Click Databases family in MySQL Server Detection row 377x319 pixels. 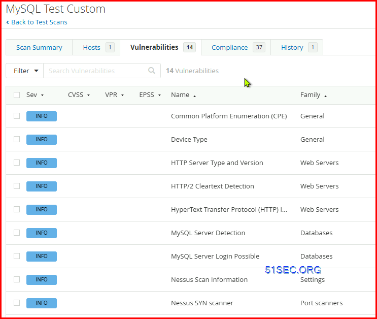click(317, 233)
